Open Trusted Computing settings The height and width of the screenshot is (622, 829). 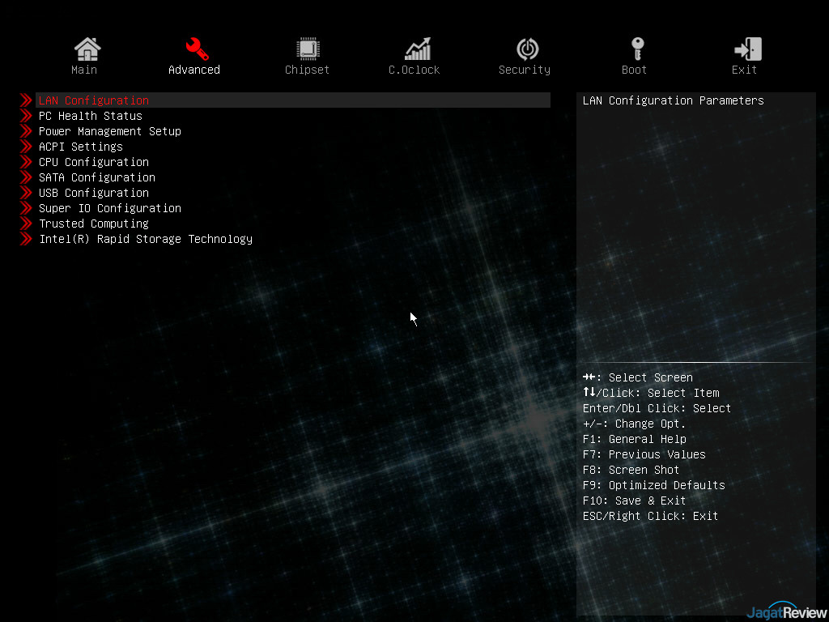94,224
